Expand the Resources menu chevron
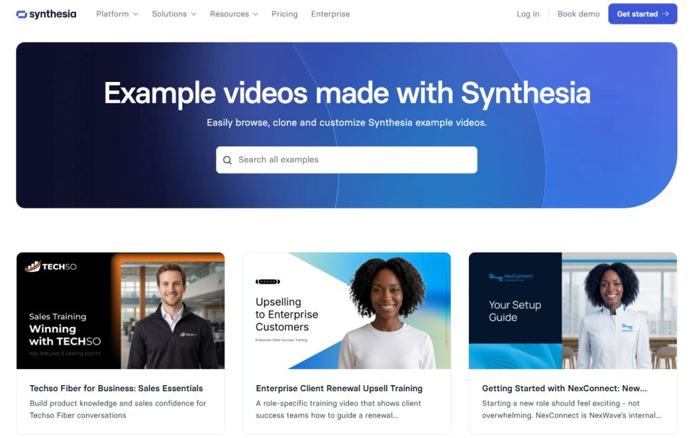694x438 pixels. (256, 14)
